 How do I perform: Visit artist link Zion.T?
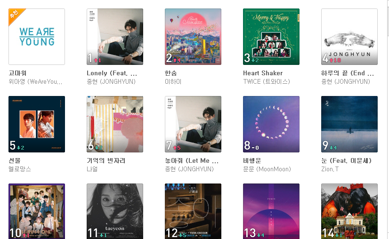[330, 169]
